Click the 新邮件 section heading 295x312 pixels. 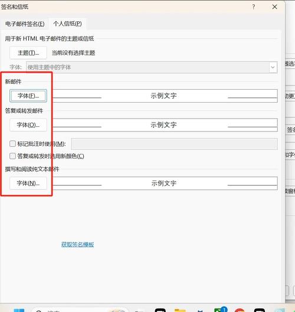tap(13, 81)
